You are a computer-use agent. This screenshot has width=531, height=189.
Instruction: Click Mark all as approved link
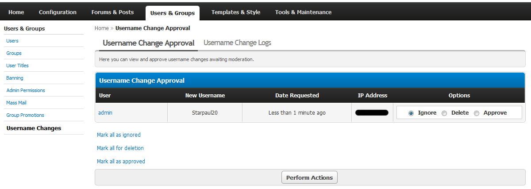pyautogui.click(x=121, y=162)
